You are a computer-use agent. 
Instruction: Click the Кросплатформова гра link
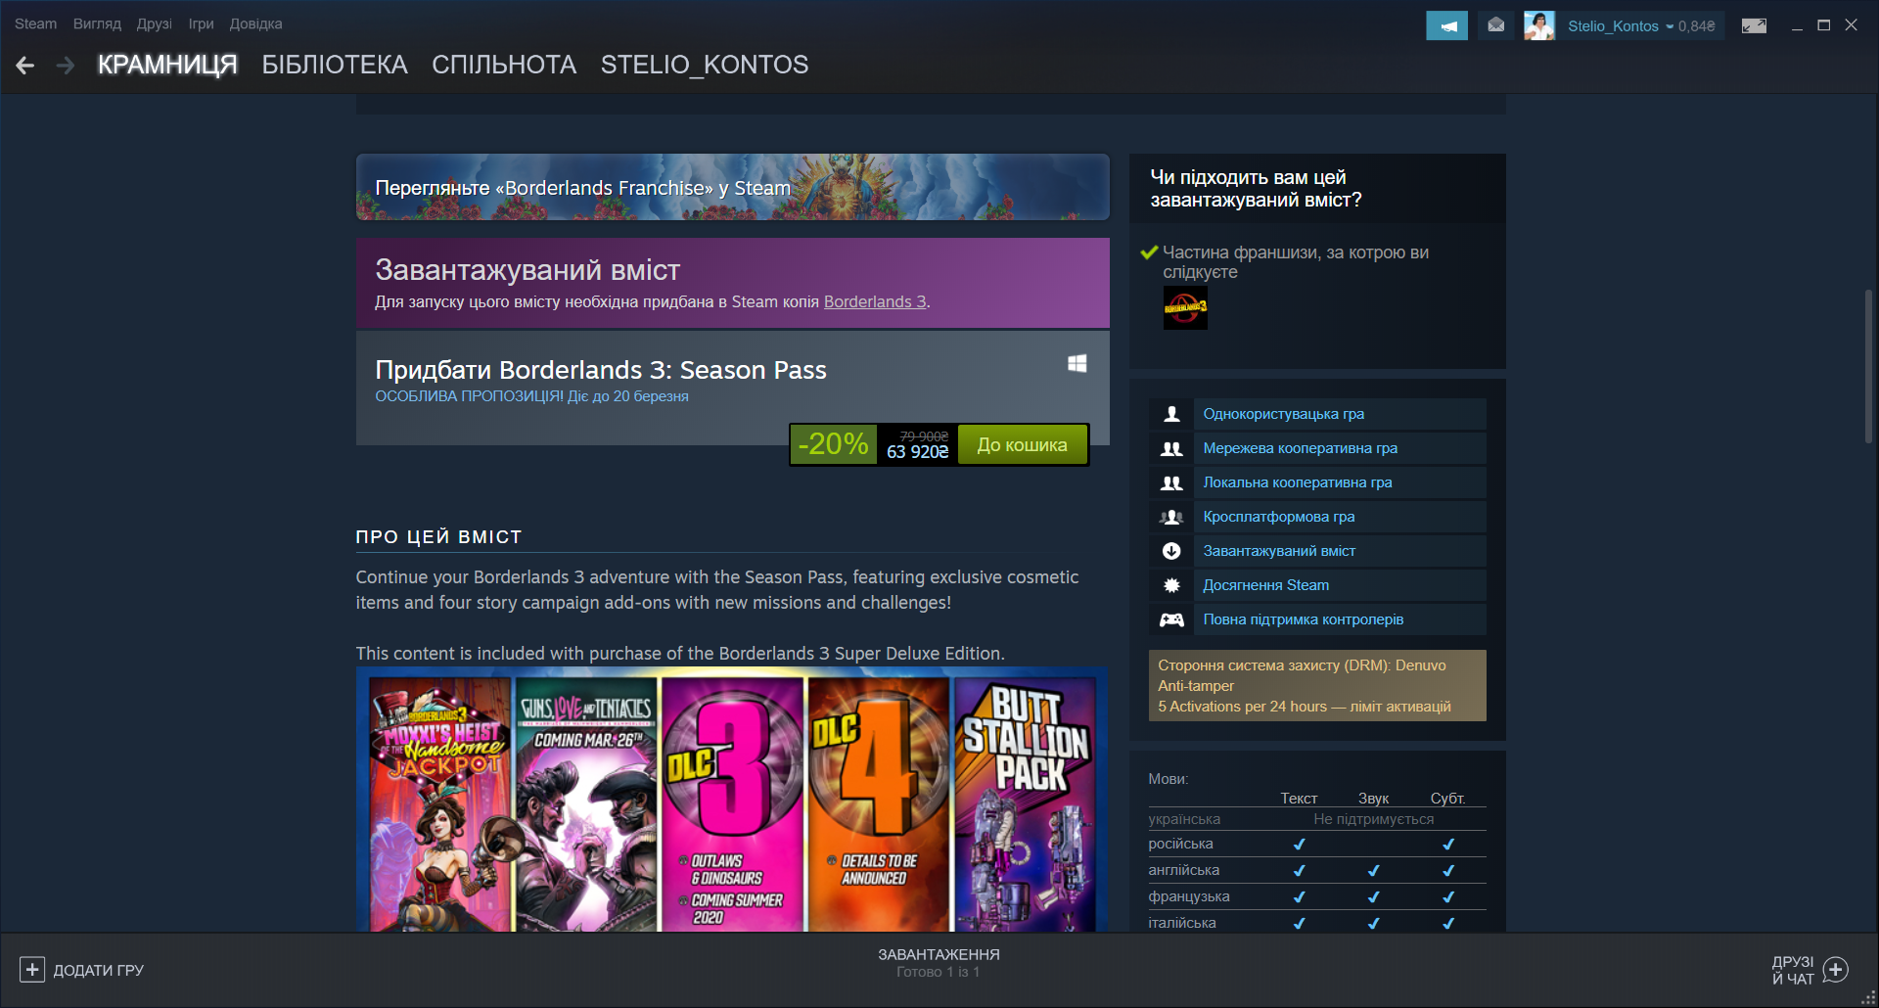(1279, 517)
